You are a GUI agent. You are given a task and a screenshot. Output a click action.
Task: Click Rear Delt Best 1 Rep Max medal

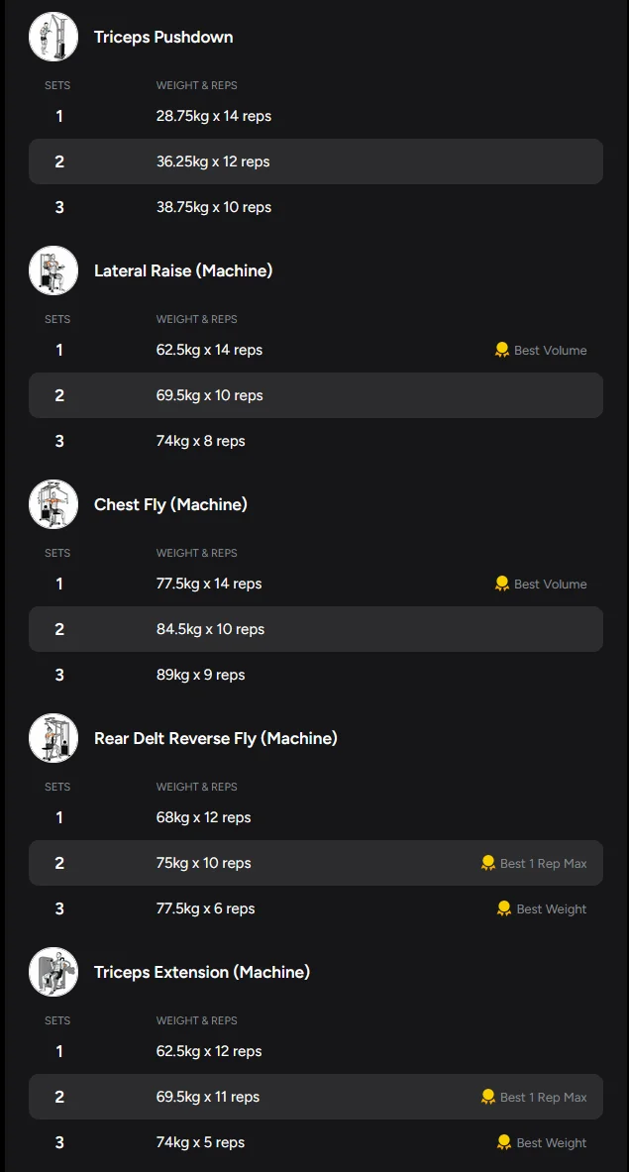488,863
